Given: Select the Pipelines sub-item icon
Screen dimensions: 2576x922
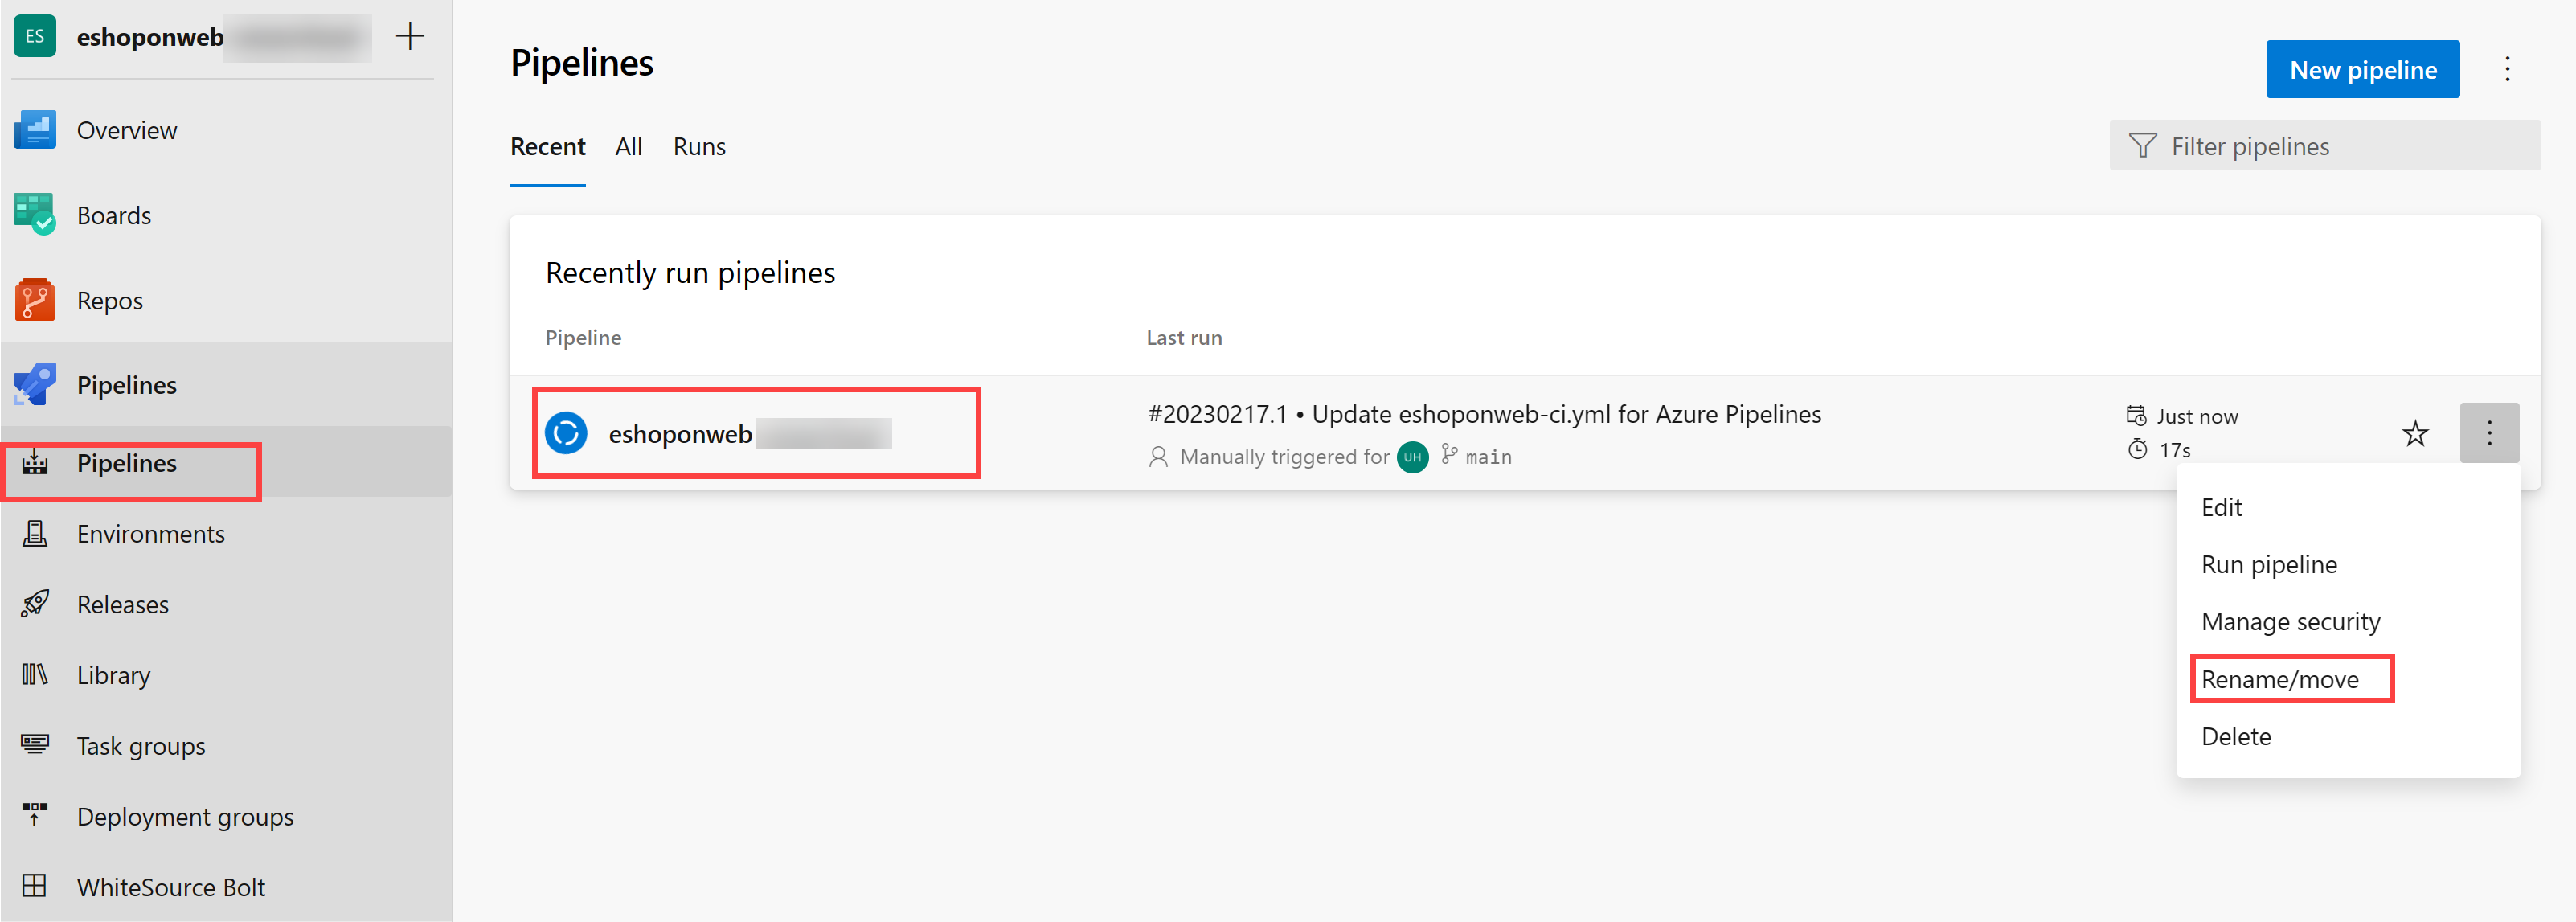Looking at the screenshot, I should pyautogui.click(x=35, y=463).
